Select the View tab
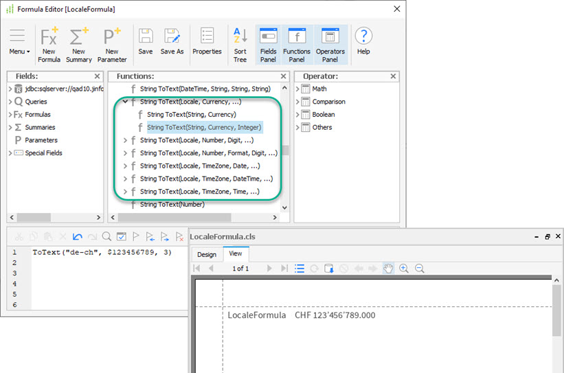Image resolution: width=564 pixels, height=373 pixels. pos(235,254)
